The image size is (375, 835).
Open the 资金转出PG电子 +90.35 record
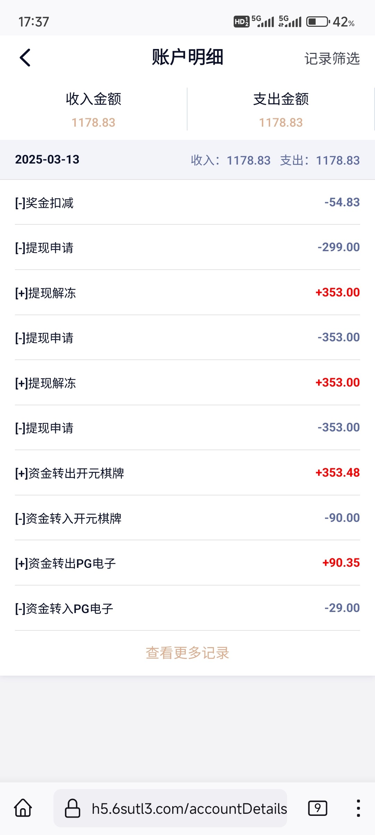point(187,563)
